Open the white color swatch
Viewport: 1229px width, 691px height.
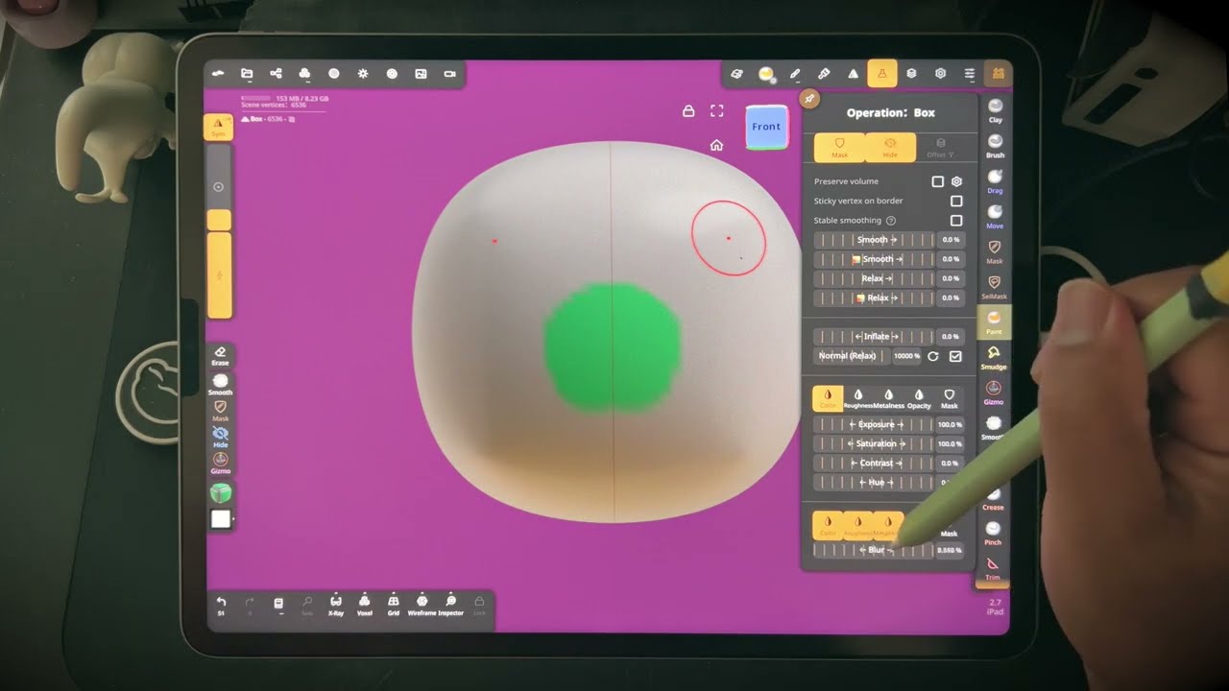click(220, 519)
